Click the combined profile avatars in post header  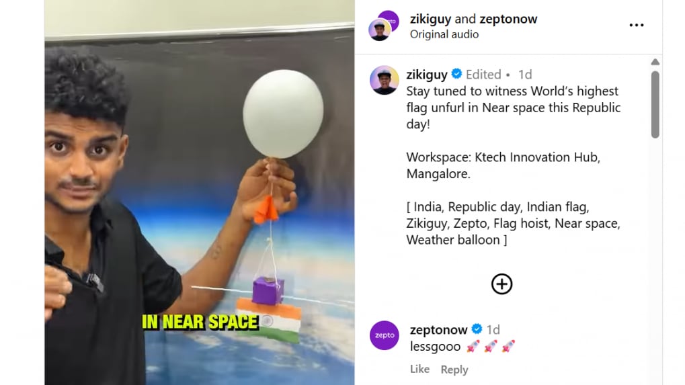384,26
